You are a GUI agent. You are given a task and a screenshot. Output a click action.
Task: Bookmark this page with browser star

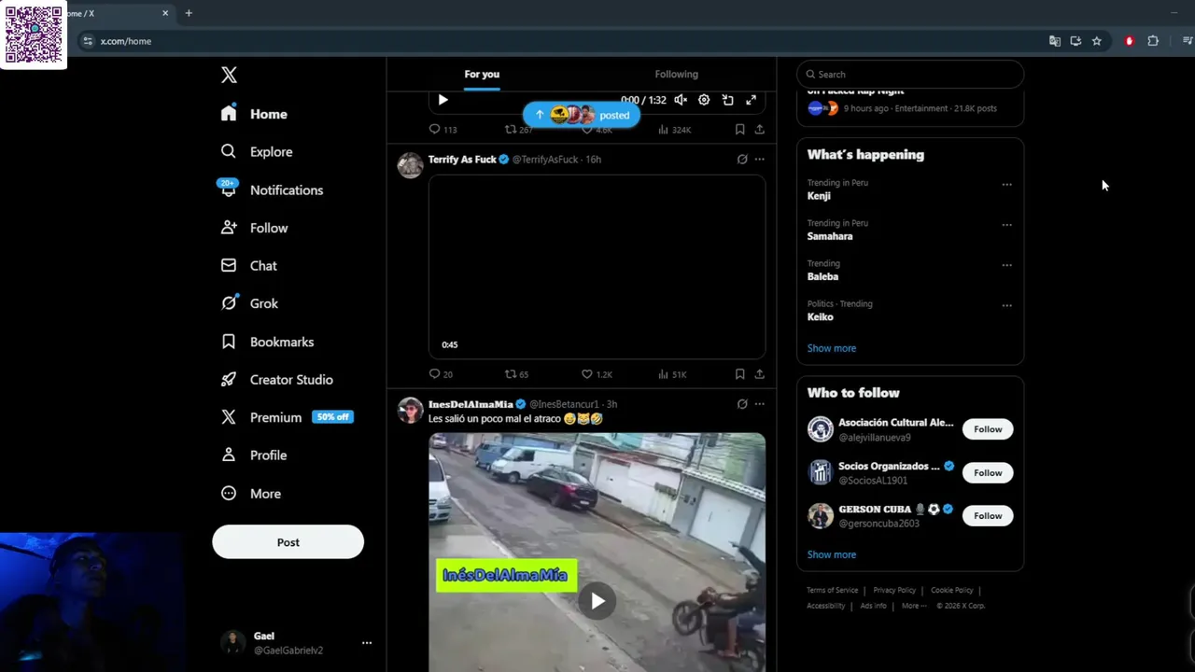pyautogui.click(x=1097, y=41)
